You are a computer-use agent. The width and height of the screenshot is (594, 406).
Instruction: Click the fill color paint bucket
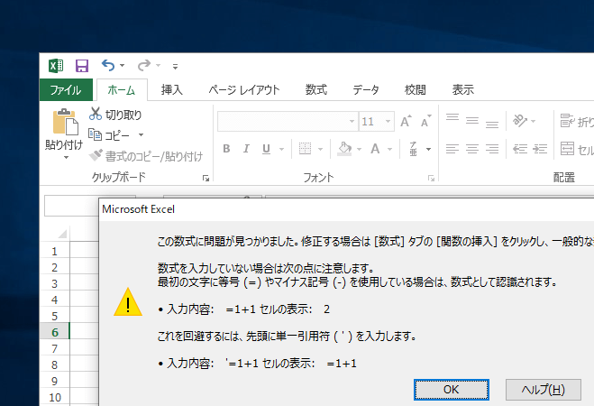344,149
